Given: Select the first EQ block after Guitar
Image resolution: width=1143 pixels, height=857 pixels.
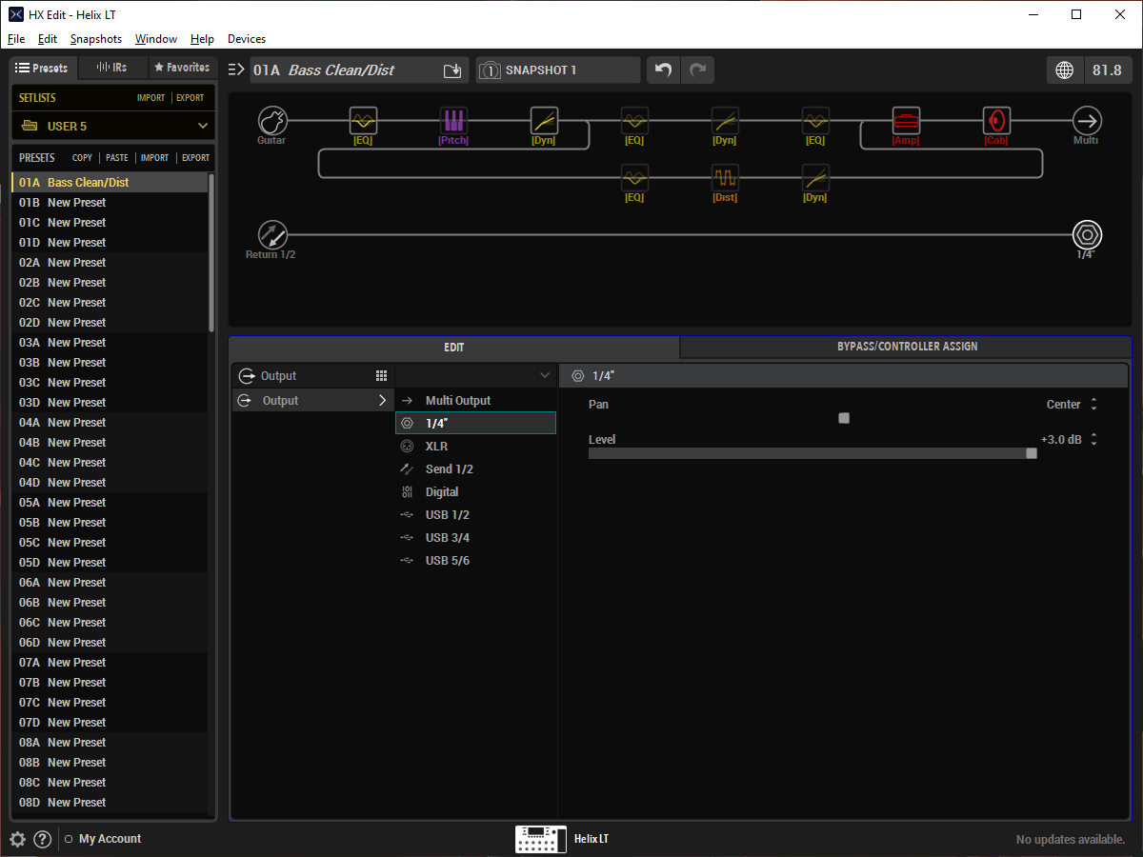Looking at the screenshot, I should pyautogui.click(x=363, y=121).
